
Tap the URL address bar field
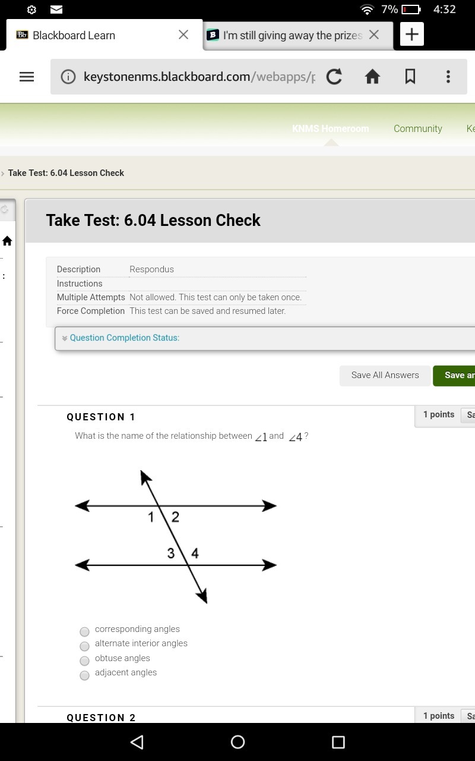pos(199,77)
